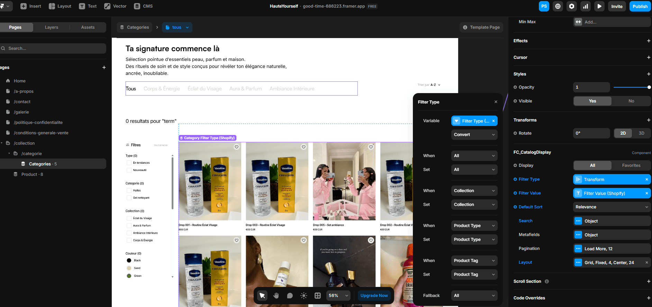This screenshot has height=307, width=652.
Task: Select the Black color swatch
Action: [x=129, y=260]
